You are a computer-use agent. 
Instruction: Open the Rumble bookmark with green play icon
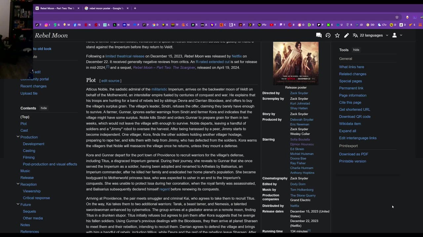(311, 25)
